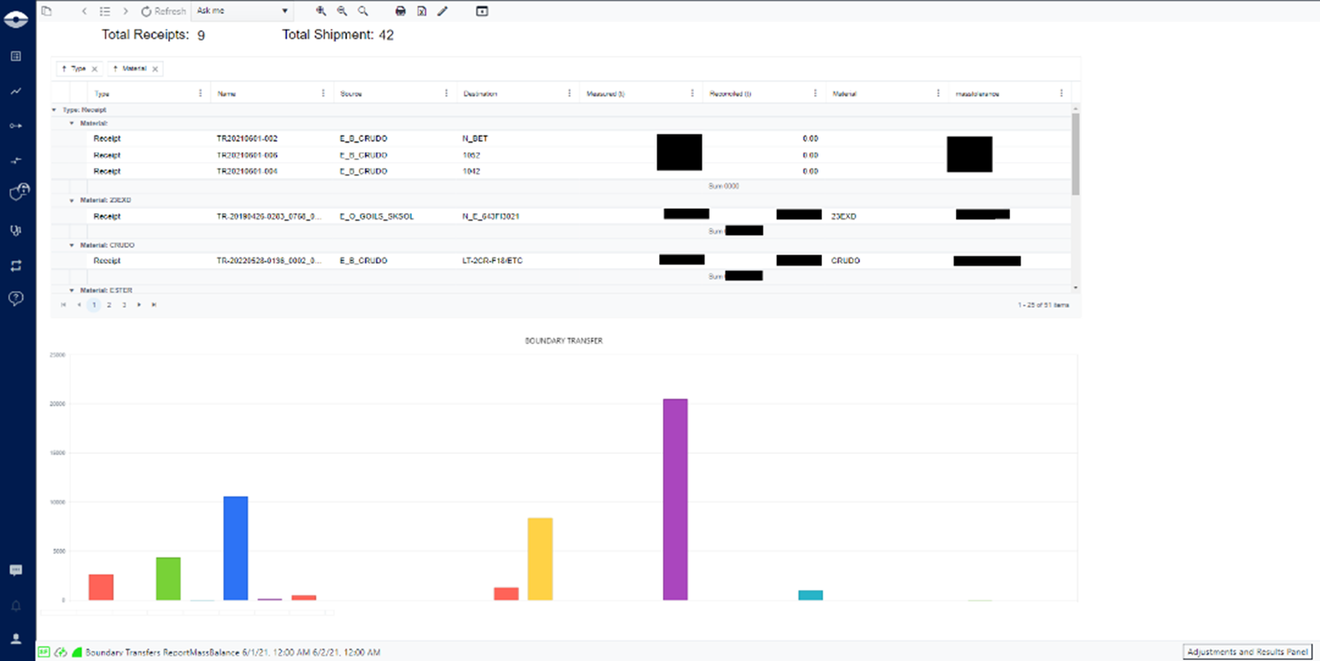Image resolution: width=1320 pixels, height=661 pixels.
Task: Remove the Material grouping chip
Action: 155,69
